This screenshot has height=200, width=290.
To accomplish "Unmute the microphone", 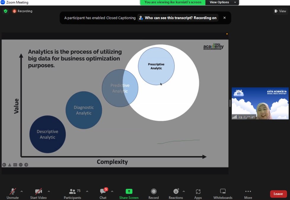I will [x=12, y=191].
